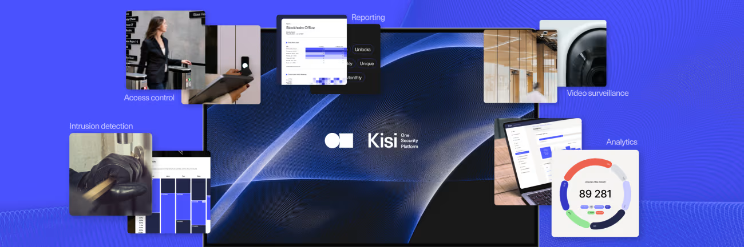Image resolution: width=744 pixels, height=247 pixels.
Task: Open the gloved-hand intrusion photo
Action: pos(111,174)
